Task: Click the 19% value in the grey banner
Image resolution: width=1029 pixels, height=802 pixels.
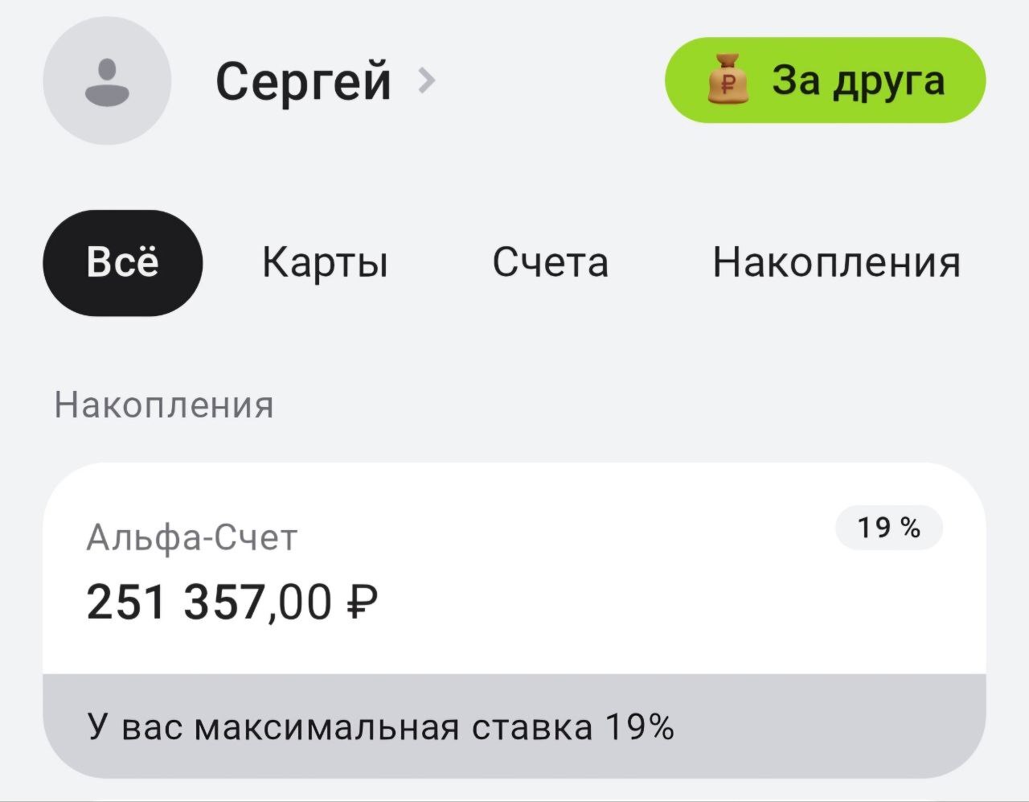Action: (639, 727)
